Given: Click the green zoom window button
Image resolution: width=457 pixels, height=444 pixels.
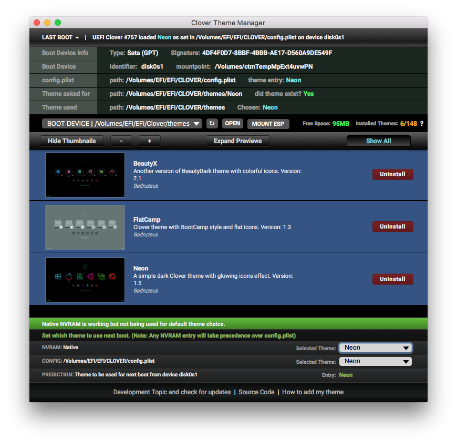Looking at the screenshot, I should [58, 23].
